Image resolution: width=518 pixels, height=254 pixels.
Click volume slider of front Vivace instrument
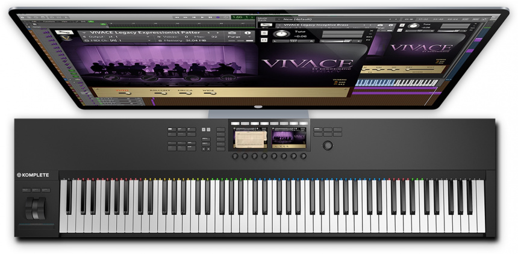point(340,41)
